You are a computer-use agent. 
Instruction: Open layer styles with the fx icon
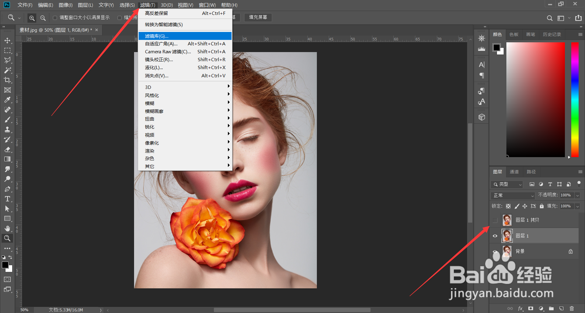(520, 308)
